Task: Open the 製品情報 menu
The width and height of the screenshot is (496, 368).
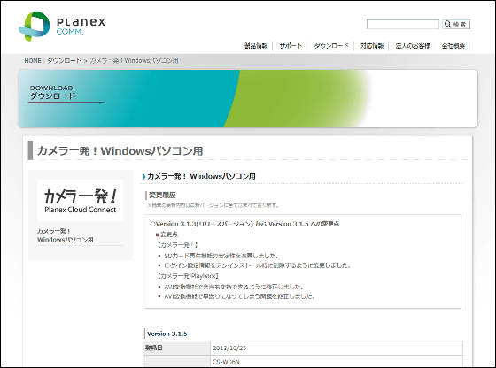Action: (x=256, y=46)
